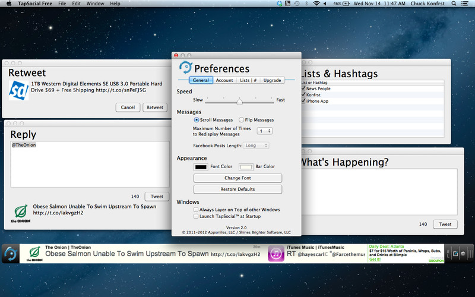The width and height of the screenshot is (475, 297).
Task: Click Retweet button in Retweet window
Action: coord(155,108)
